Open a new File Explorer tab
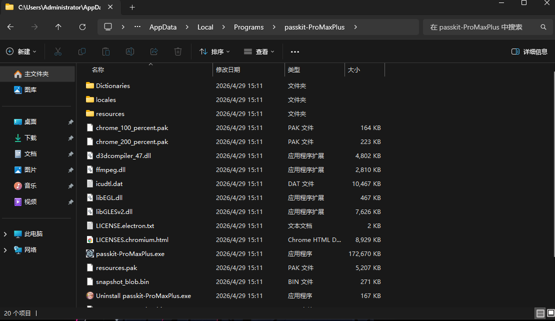555x321 pixels. [132, 7]
